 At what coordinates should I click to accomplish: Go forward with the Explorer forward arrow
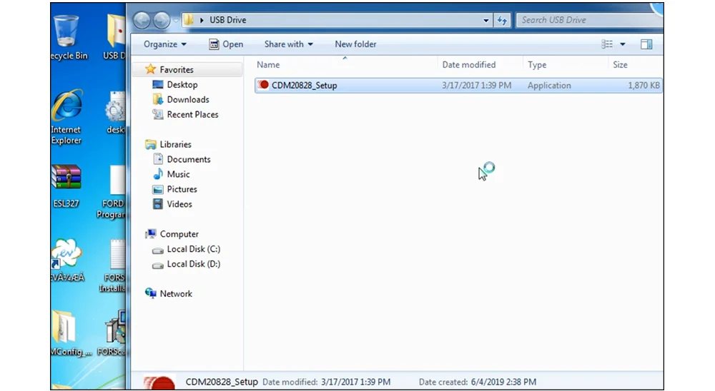(x=161, y=20)
